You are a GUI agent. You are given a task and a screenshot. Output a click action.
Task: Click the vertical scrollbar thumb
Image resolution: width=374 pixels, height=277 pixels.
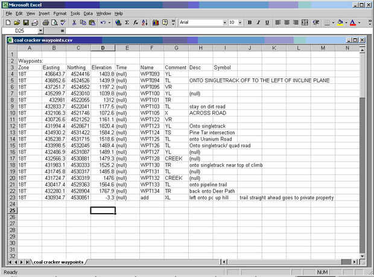(363, 75)
